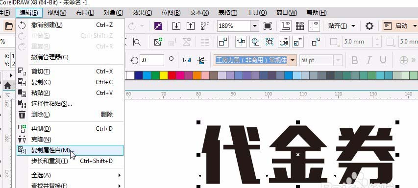Image resolution: width=418 pixels, height=188 pixels.
Task: Toggle Italic text formatting
Action: (369, 60)
